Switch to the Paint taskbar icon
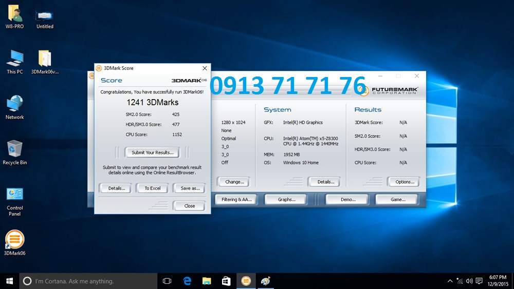Image resolution: width=514 pixels, height=289 pixels. tap(266, 281)
